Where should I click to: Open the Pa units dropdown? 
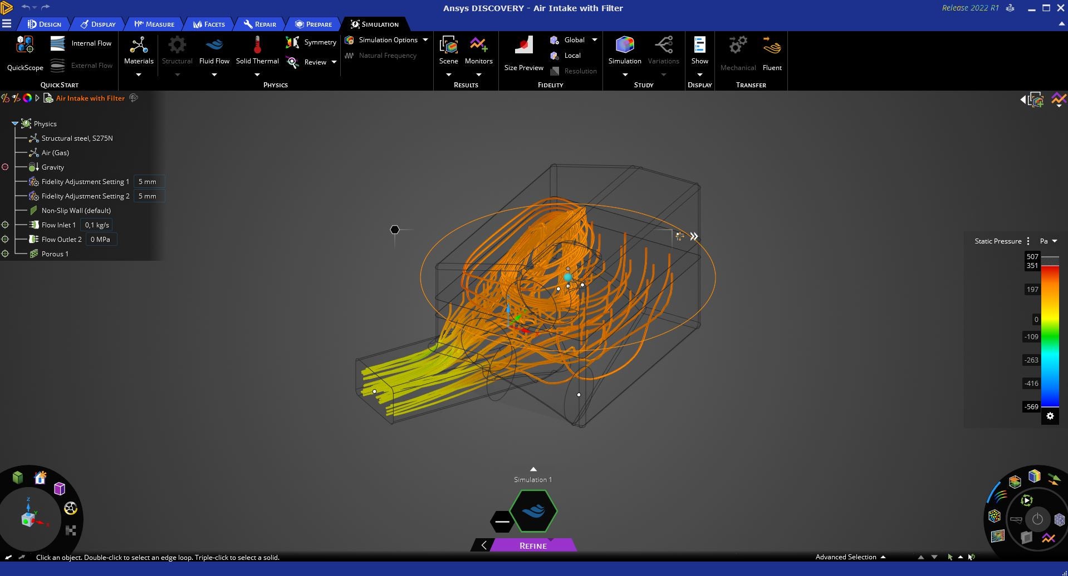1048,241
